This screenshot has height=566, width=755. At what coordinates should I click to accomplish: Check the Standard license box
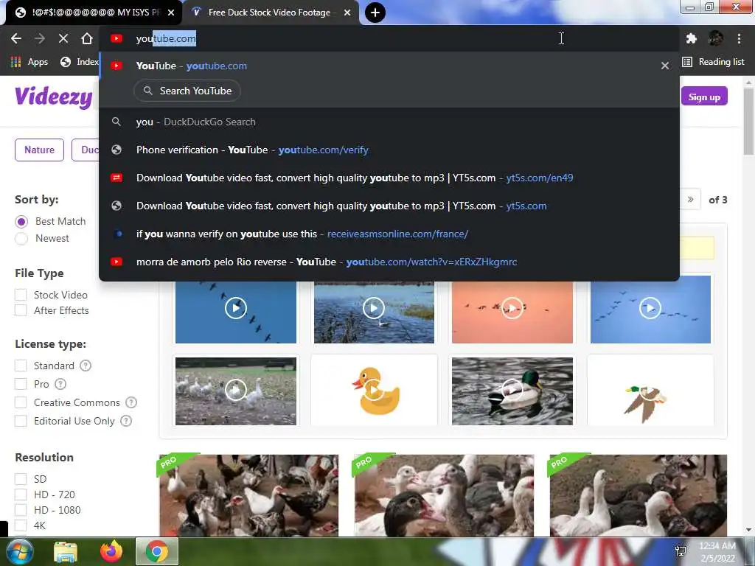click(21, 366)
